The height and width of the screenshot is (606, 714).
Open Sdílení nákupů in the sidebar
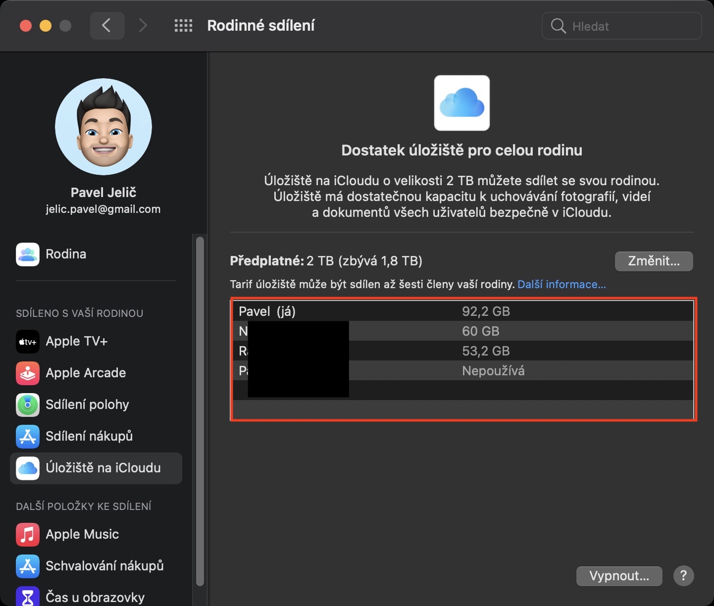tap(96, 437)
